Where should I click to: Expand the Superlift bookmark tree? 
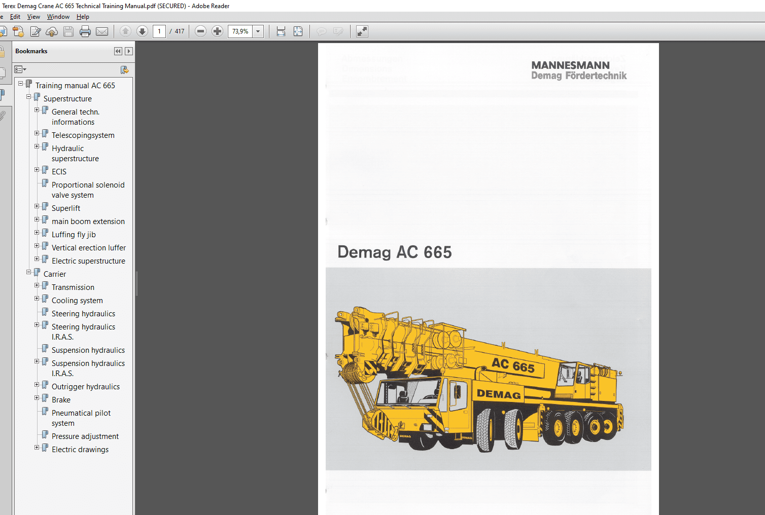click(x=37, y=206)
